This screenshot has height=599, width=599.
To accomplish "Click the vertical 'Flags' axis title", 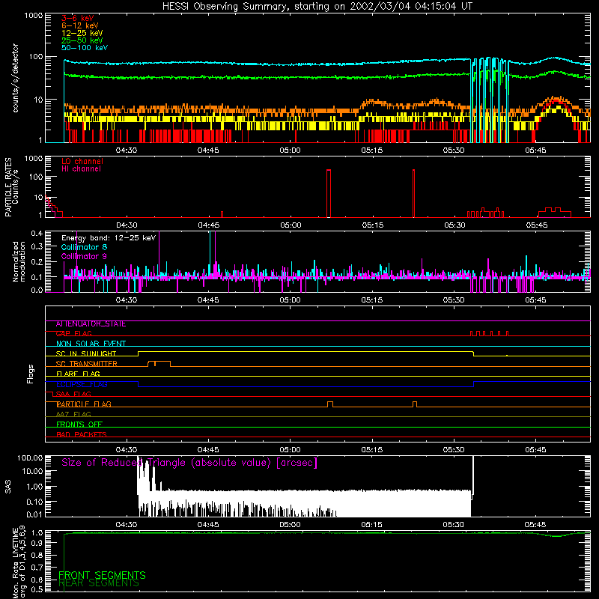I will point(31,374).
